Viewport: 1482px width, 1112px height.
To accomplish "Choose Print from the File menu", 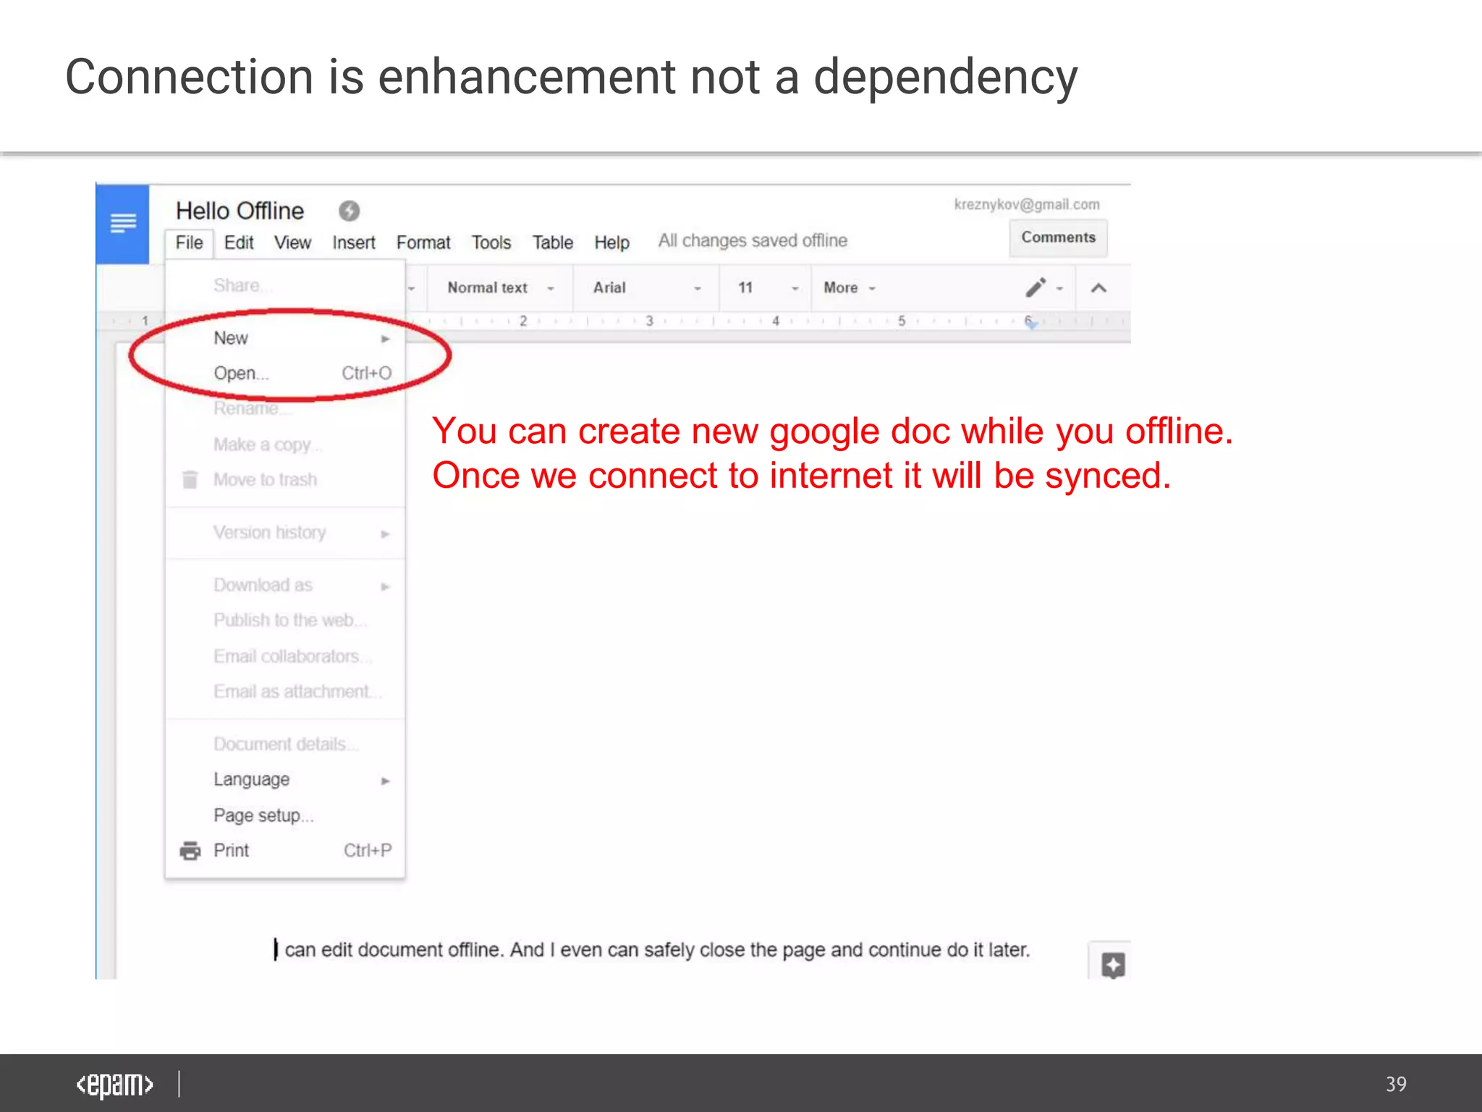I will pyautogui.click(x=285, y=851).
